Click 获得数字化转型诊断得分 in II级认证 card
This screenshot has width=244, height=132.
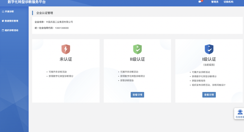pos(132,76)
